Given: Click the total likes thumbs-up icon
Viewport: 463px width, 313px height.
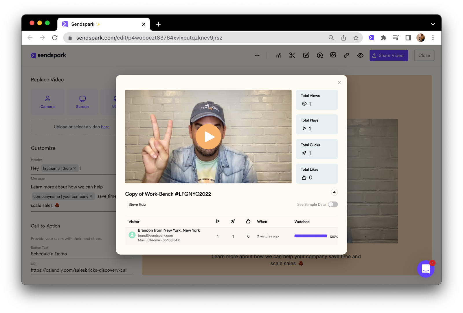Looking at the screenshot, I should [304, 178].
